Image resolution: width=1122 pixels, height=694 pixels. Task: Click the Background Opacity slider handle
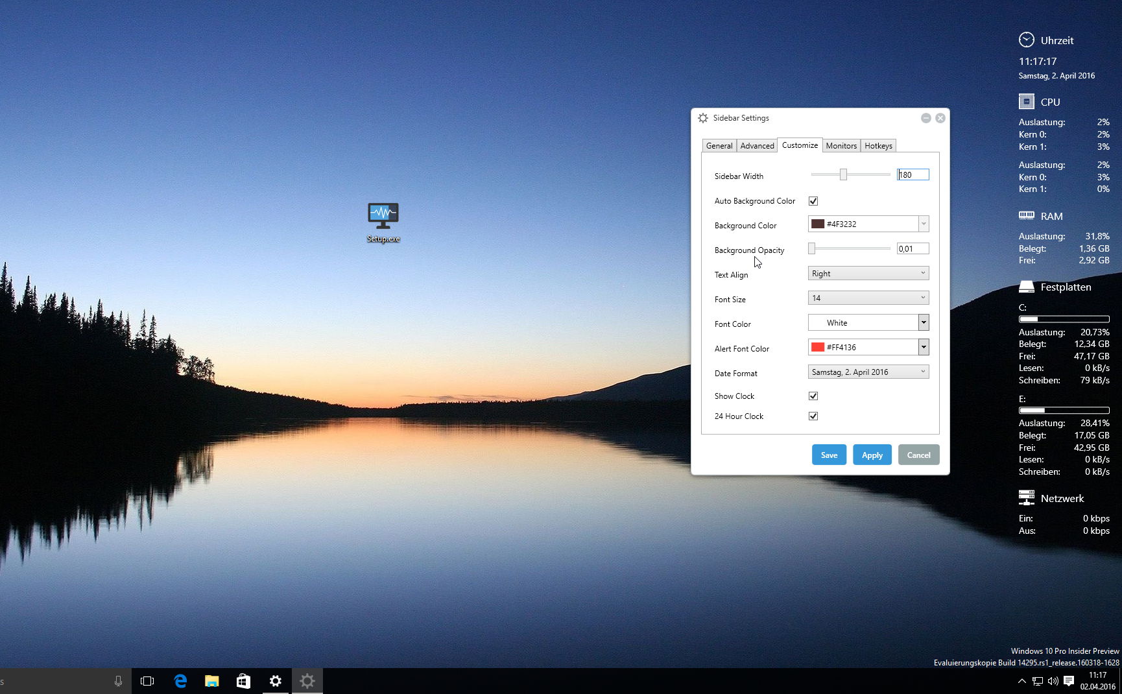(811, 248)
